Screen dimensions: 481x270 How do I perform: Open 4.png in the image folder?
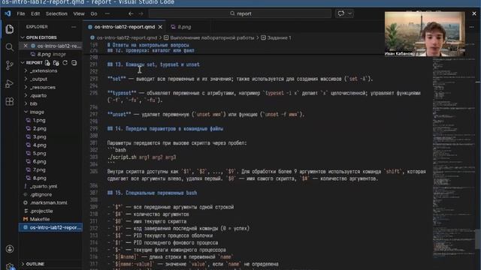coord(39,145)
